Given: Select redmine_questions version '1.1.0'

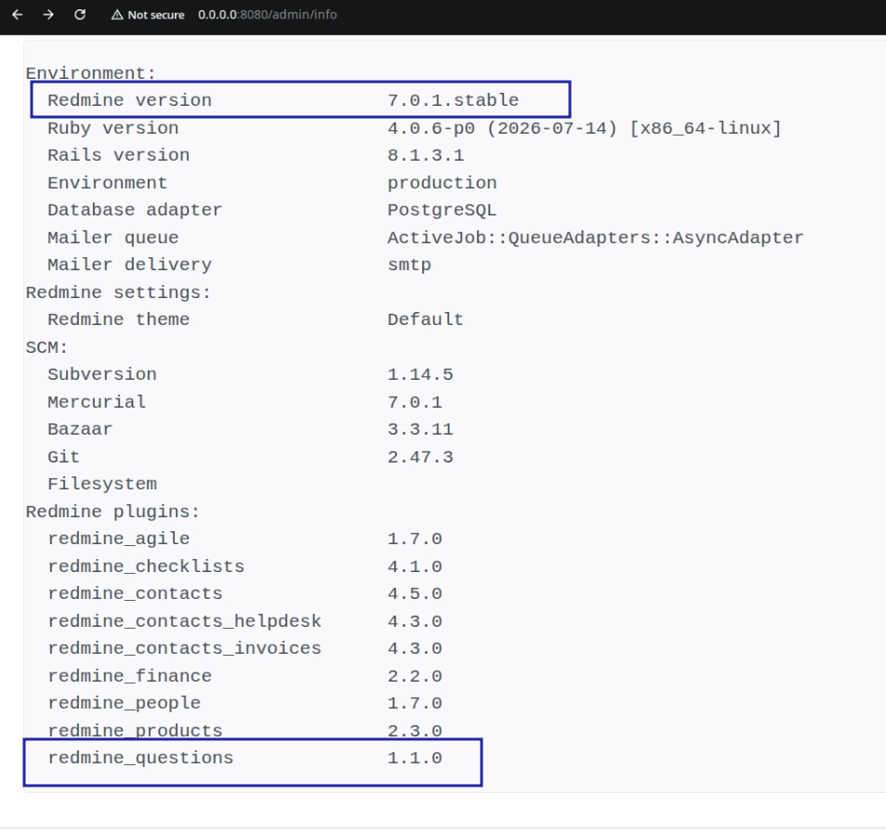Looking at the screenshot, I should [415, 758].
